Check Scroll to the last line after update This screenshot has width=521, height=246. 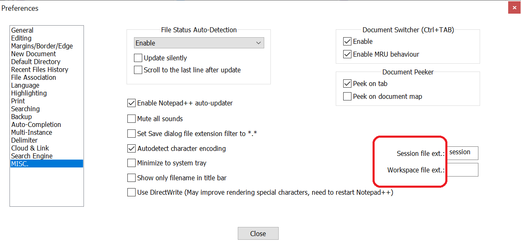(138, 70)
